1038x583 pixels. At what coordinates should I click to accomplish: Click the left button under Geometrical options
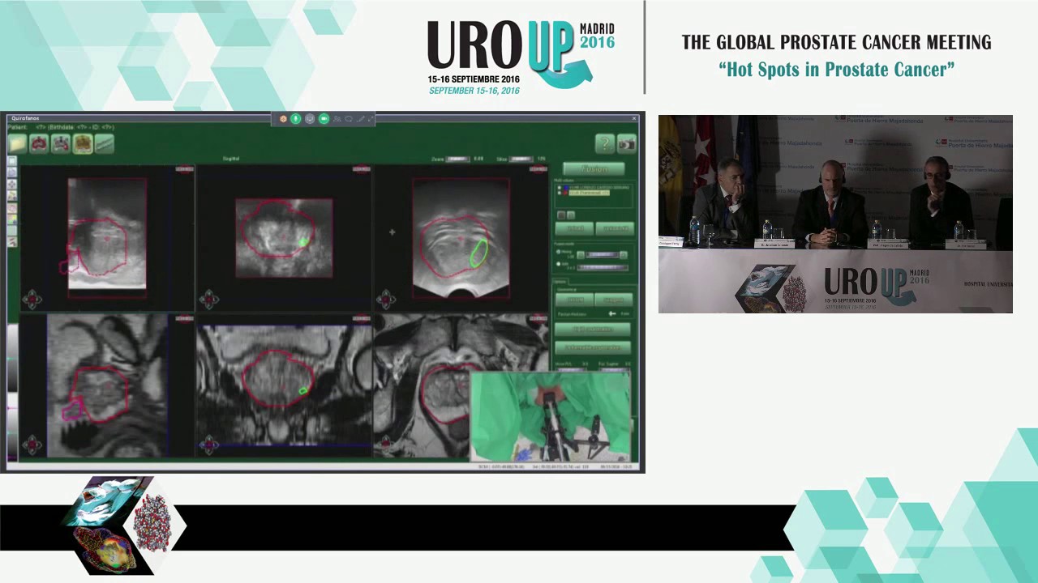575,300
